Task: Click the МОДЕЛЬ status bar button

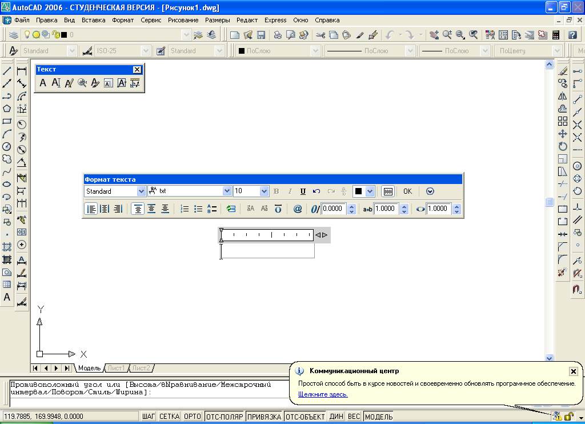Action: point(379,417)
